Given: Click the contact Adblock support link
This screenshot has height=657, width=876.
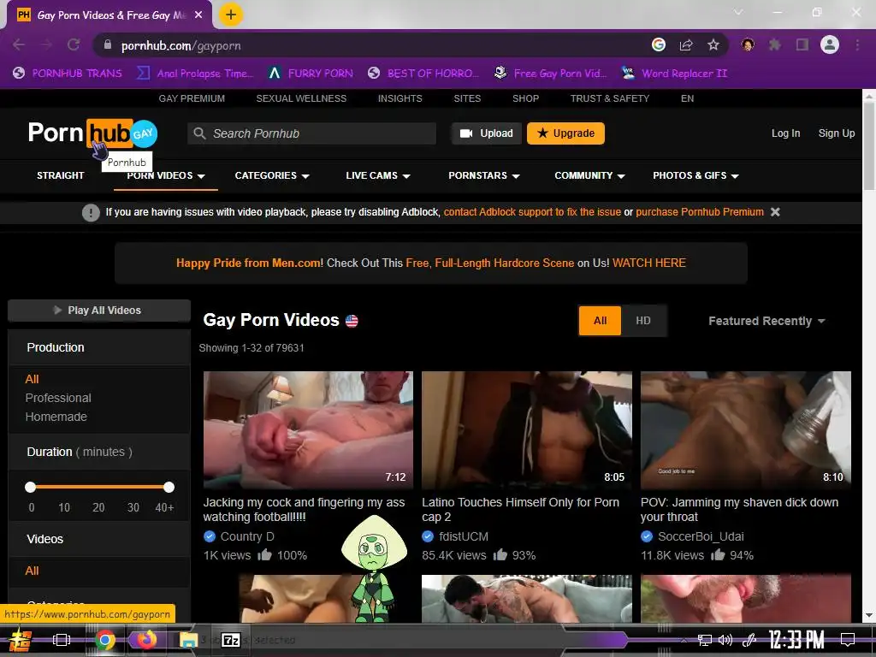Looking at the screenshot, I should [532, 212].
